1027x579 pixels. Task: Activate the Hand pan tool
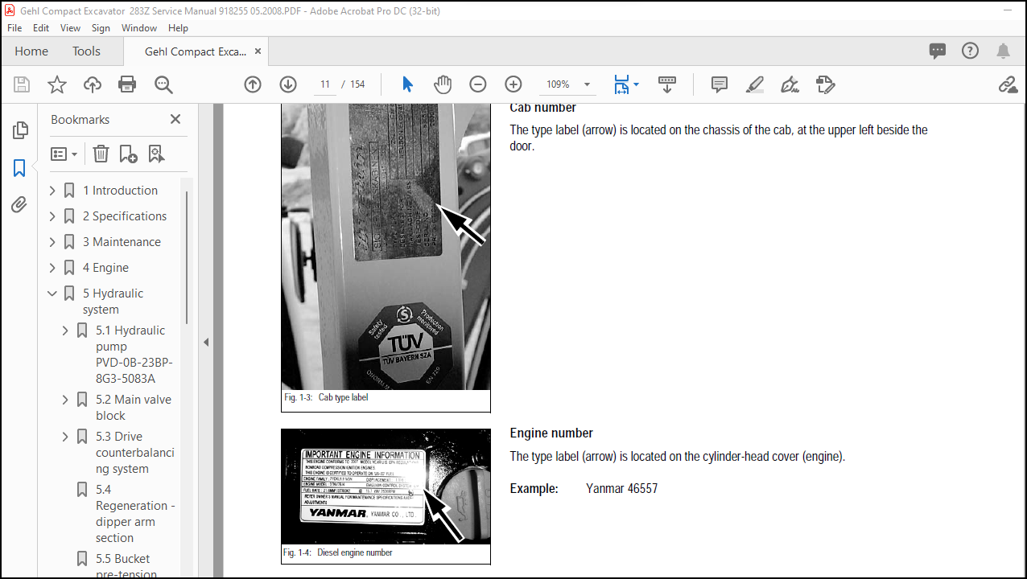click(x=443, y=84)
